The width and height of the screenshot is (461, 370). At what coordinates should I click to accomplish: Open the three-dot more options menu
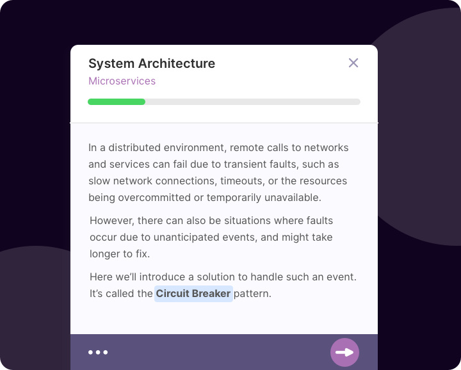tap(98, 352)
